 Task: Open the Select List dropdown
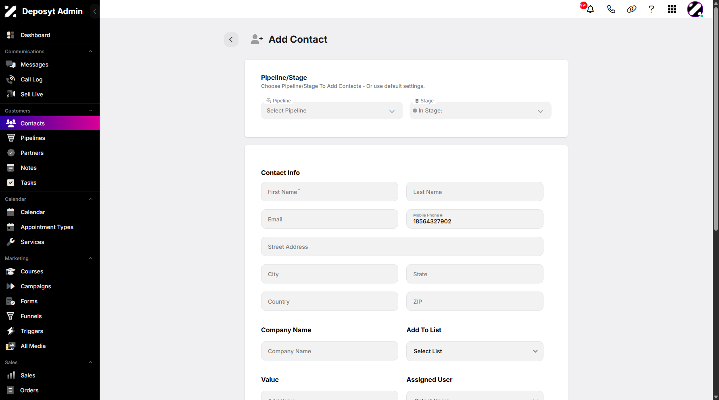click(474, 351)
